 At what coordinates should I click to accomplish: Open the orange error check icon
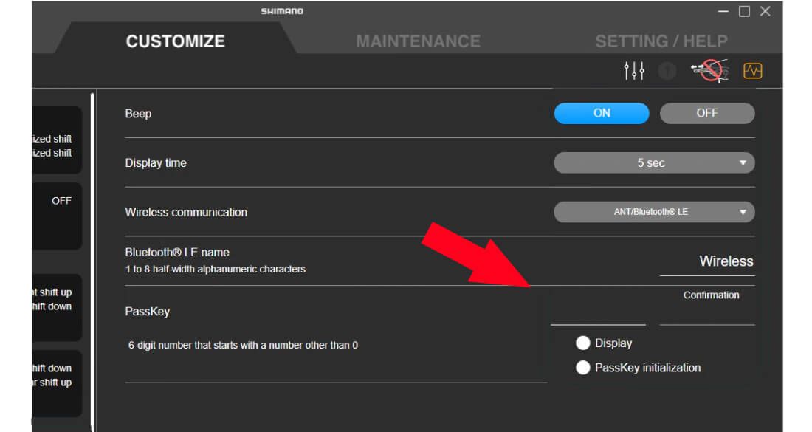pos(754,70)
